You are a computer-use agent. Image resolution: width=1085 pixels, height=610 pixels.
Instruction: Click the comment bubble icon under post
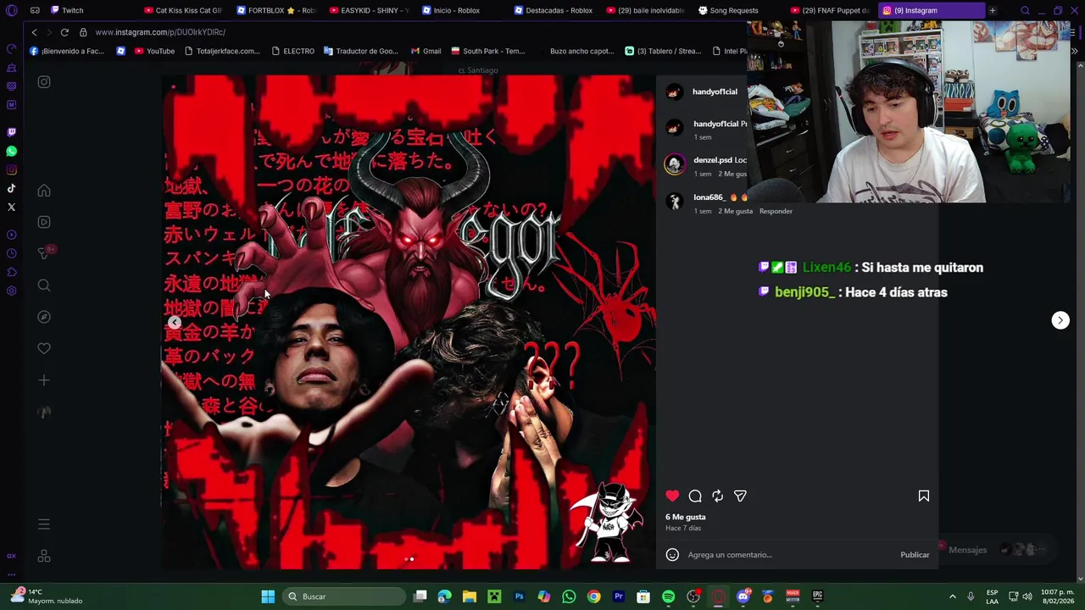[695, 496]
